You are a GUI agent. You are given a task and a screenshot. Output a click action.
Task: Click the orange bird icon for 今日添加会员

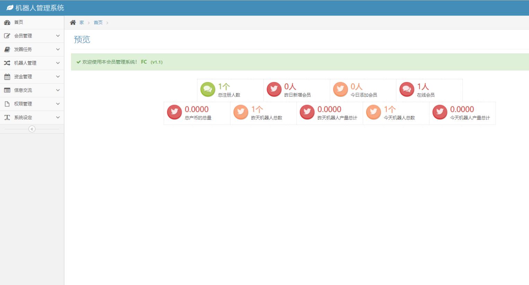click(341, 89)
